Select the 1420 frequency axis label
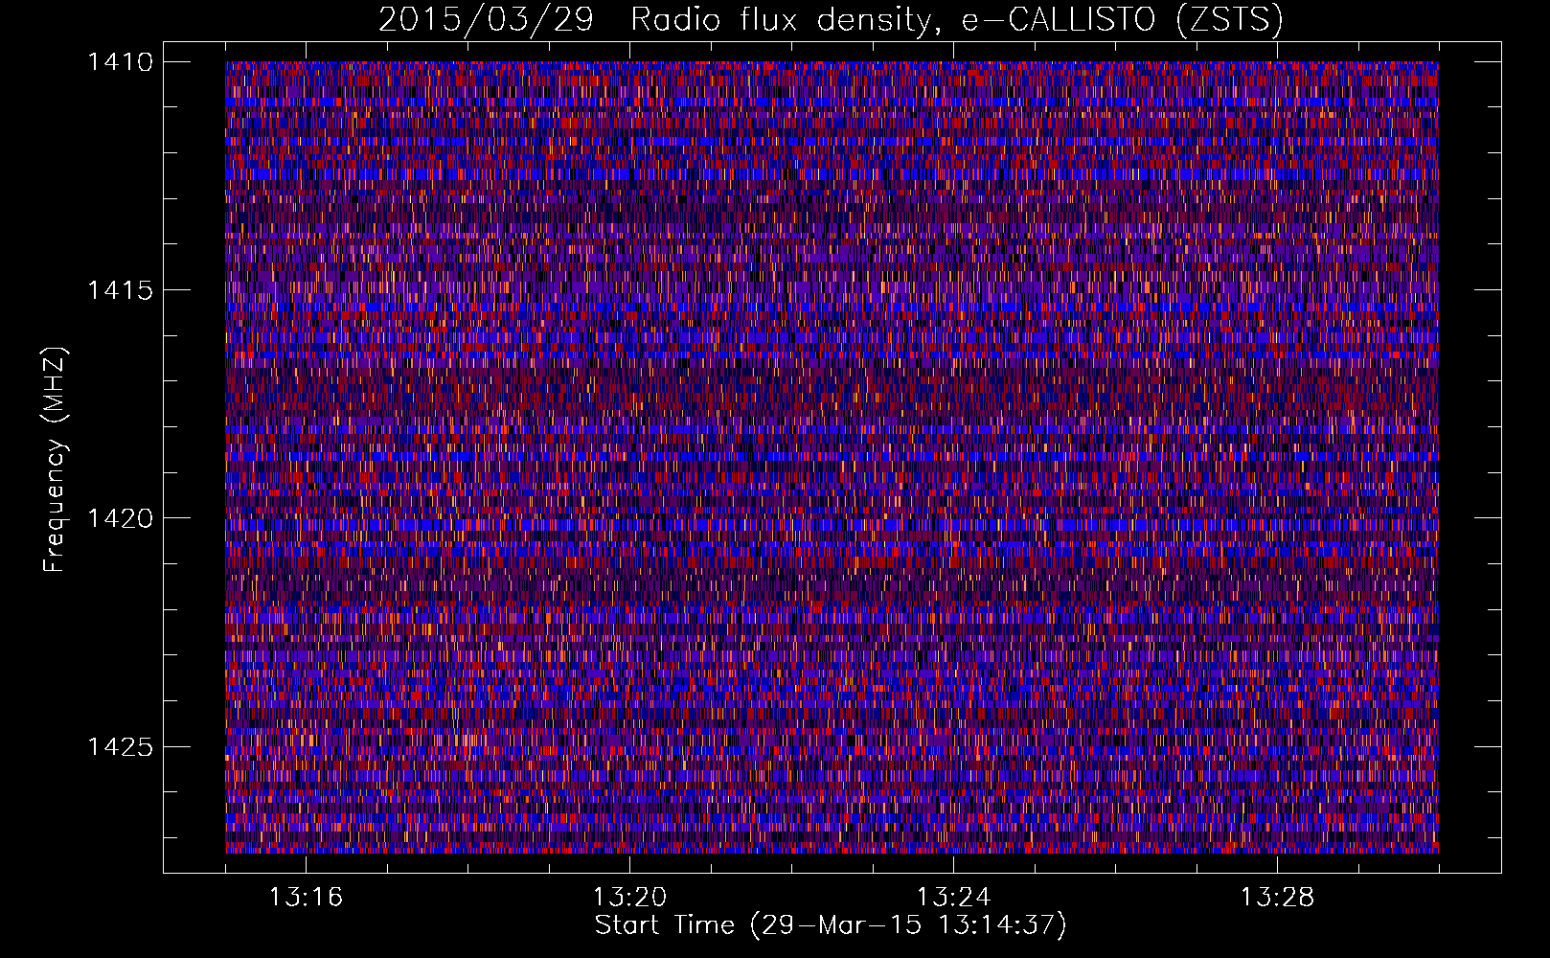 click(120, 518)
